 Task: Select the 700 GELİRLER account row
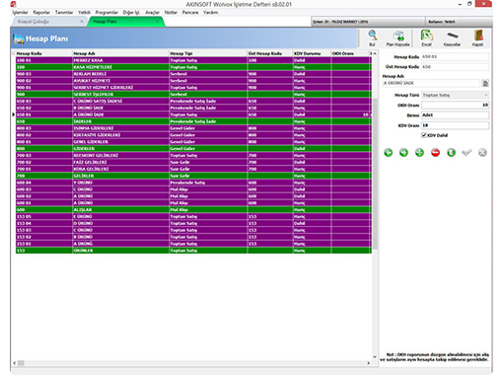tap(193, 176)
